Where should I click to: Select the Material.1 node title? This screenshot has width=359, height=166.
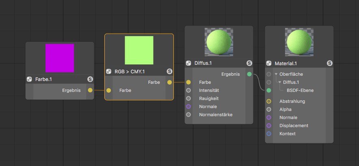pyautogui.click(x=285, y=63)
